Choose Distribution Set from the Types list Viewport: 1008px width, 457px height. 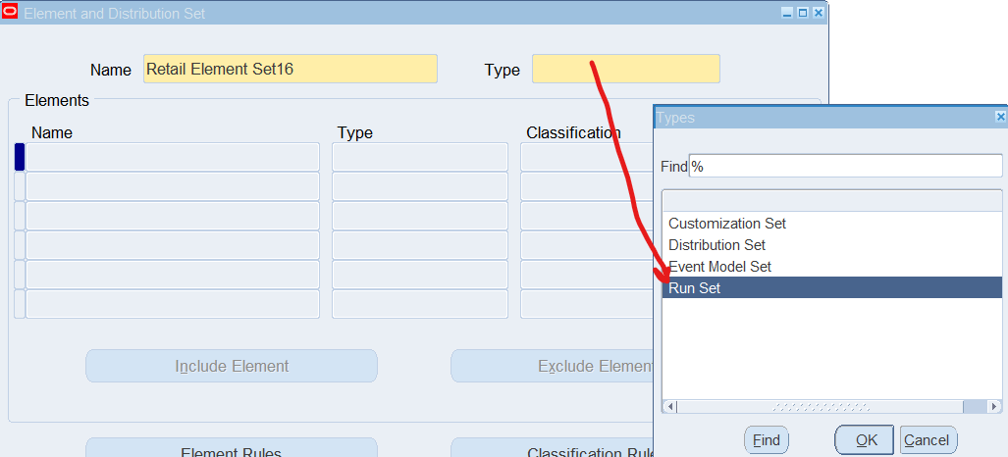click(716, 245)
